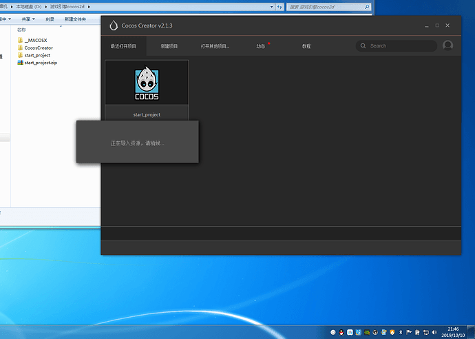Click the start_project project title label
475x339 pixels.
click(x=147, y=114)
